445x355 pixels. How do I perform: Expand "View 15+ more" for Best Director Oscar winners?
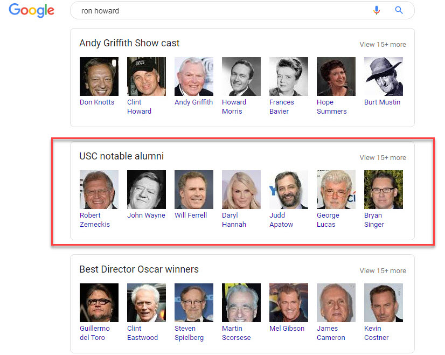pyautogui.click(x=383, y=271)
